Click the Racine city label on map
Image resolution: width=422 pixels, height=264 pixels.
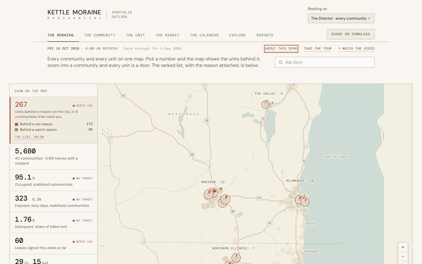click(x=310, y=223)
